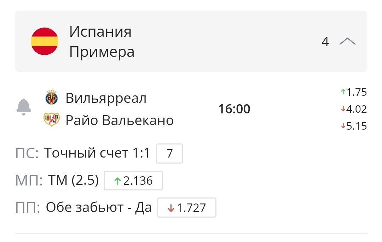This screenshot has height=242, width=382.
Task: Click the Обе забьют - Да label
Action: pyautogui.click(x=99, y=208)
